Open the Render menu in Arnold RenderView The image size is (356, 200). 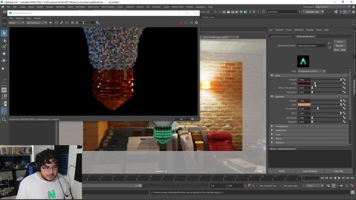[x=37, y=18]
